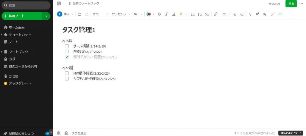Click the remove formatting icon

point(280,14)
